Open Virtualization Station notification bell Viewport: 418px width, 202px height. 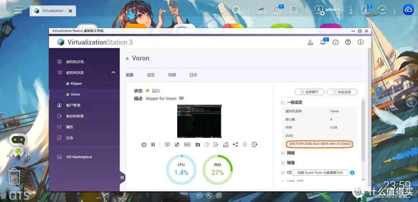(x=323, y=42)
